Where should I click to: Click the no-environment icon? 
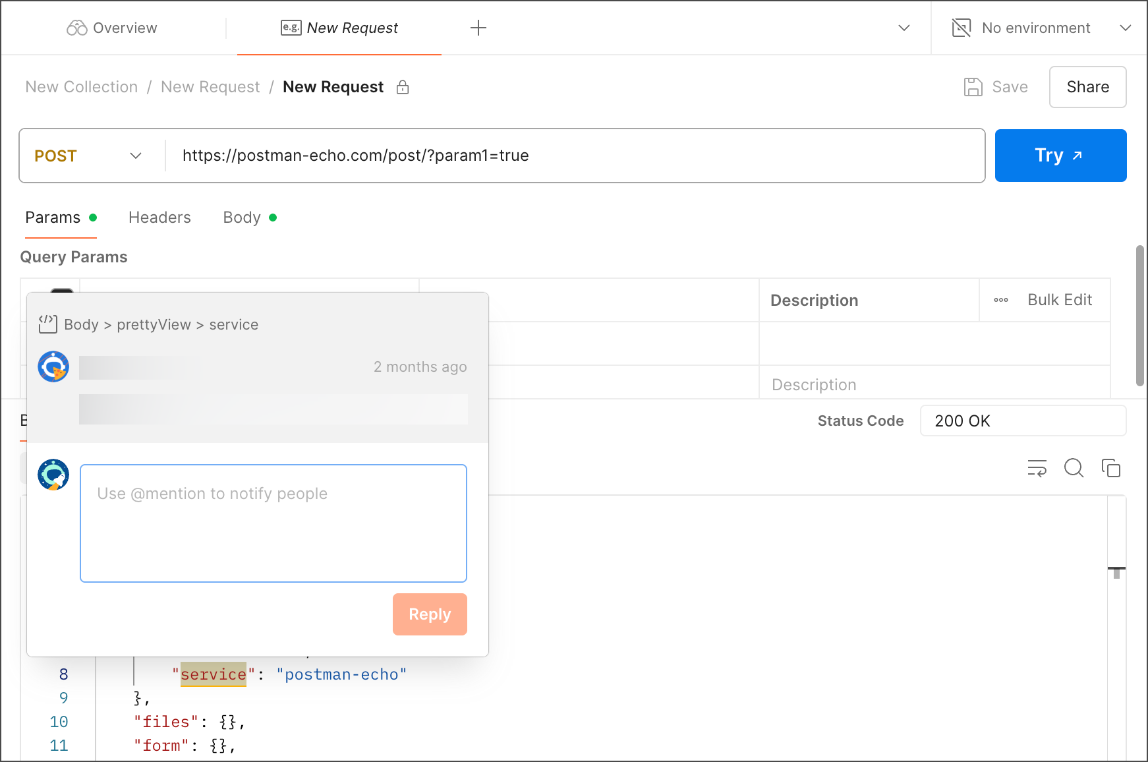point(961,28)
